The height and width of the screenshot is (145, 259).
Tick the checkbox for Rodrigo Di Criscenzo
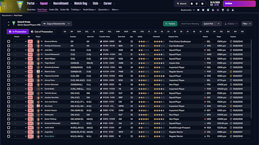(x=9, y=46)
